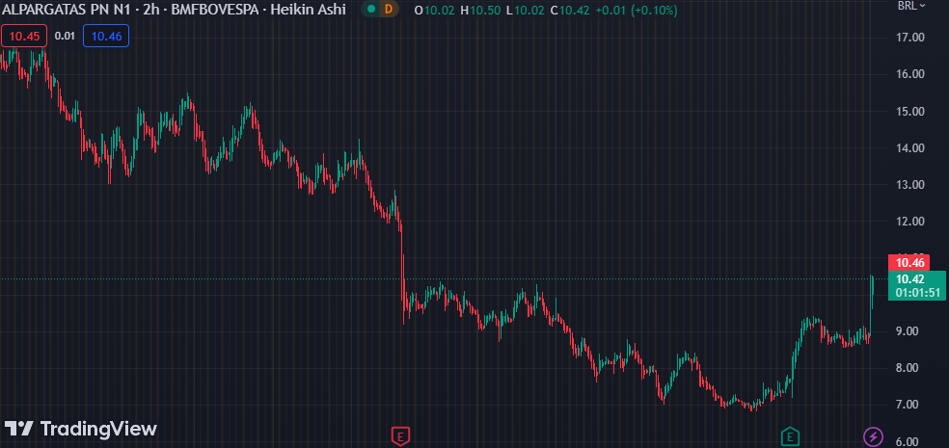The image size is (949, 448).
Task: Click the 17.00 price axis label
Action: (911, 38)
